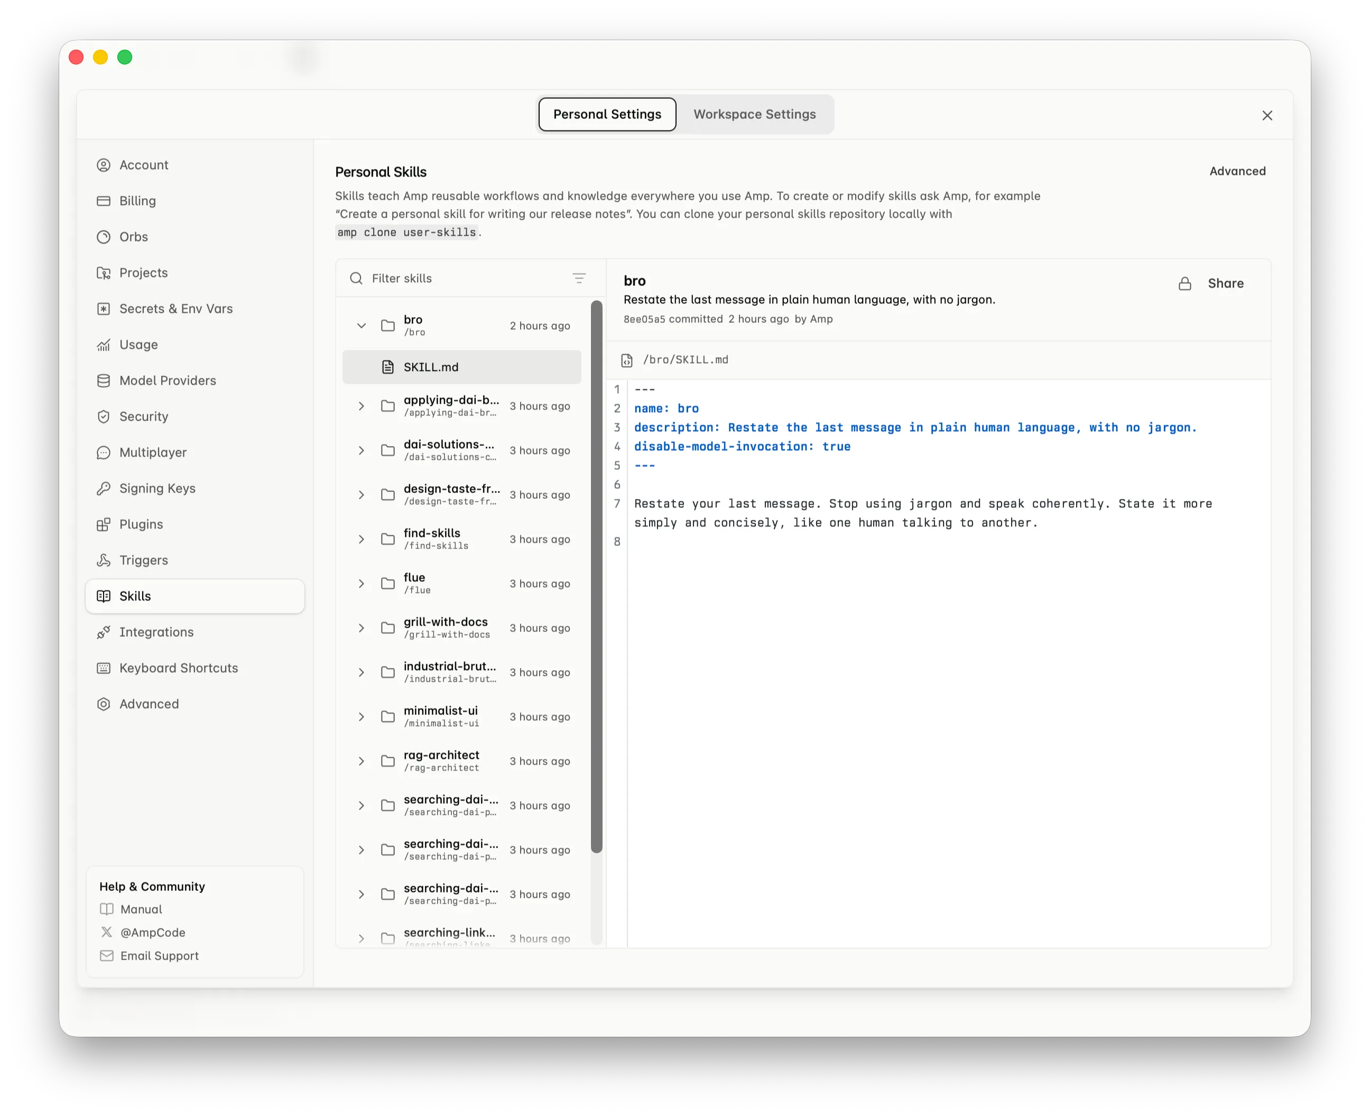Click the Secrets & Env Vars icon

click(x=104, y=309)
